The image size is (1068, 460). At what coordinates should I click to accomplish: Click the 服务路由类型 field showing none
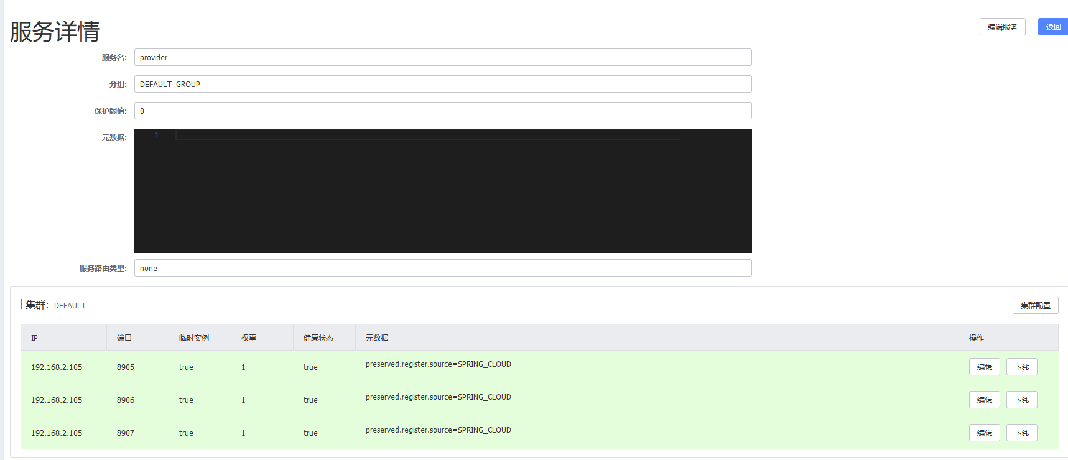tap(442, 268)
